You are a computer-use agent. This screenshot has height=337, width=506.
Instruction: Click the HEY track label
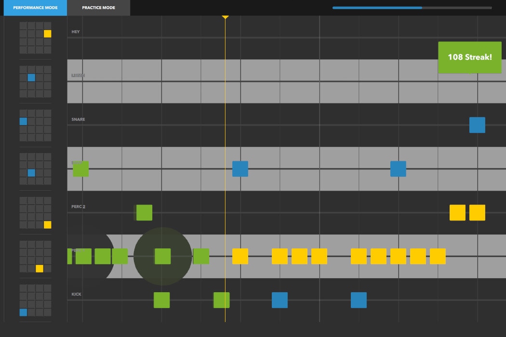(x=76, y=32)
